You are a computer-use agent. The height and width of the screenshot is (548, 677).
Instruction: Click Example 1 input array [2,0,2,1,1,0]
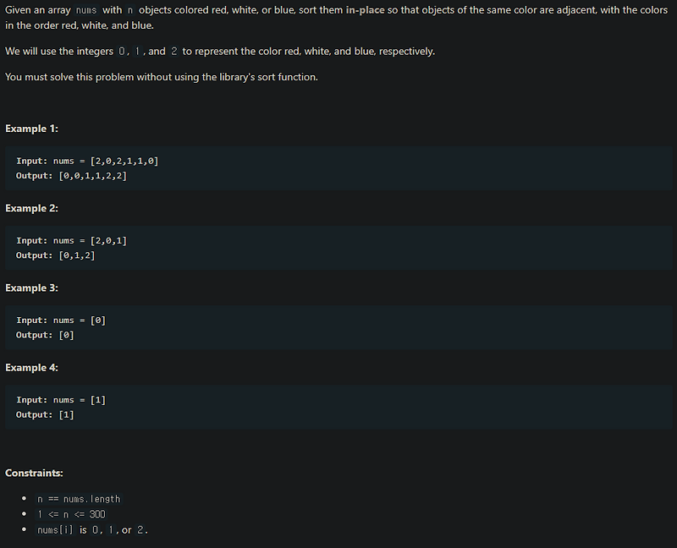tap(124, 161)
